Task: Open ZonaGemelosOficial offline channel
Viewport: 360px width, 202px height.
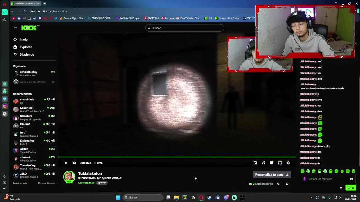Action: click(x=34, y=82)
